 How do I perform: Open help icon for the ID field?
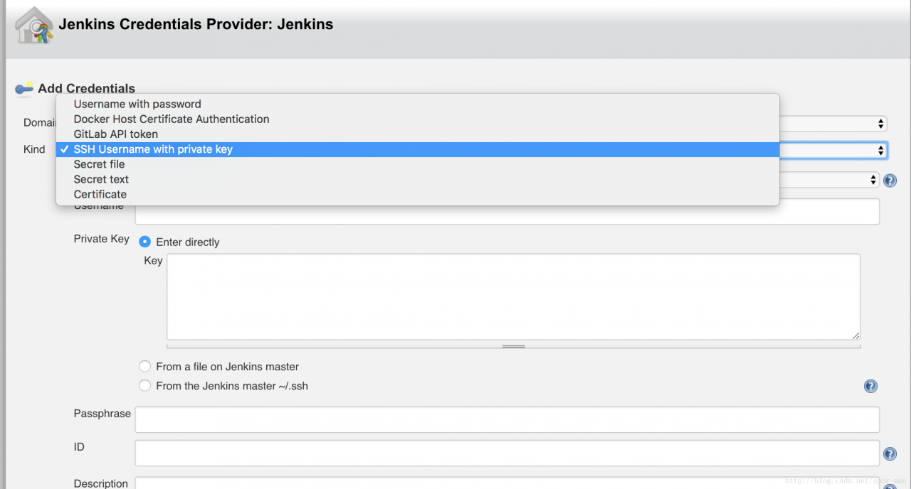(890, 453)
